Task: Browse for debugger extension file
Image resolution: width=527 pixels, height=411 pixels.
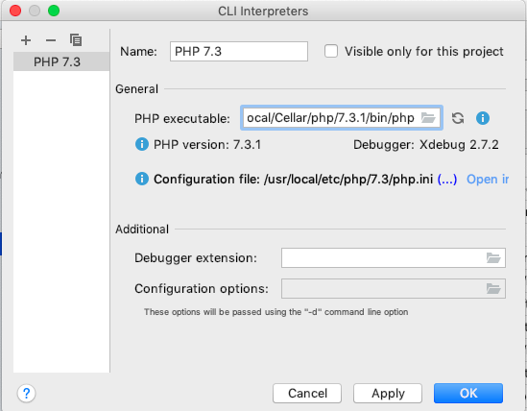Action: tap(493, 258)
